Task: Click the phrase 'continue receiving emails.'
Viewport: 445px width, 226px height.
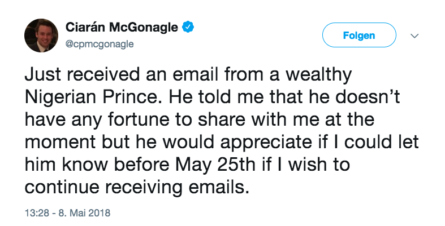Action: point(137,187)
